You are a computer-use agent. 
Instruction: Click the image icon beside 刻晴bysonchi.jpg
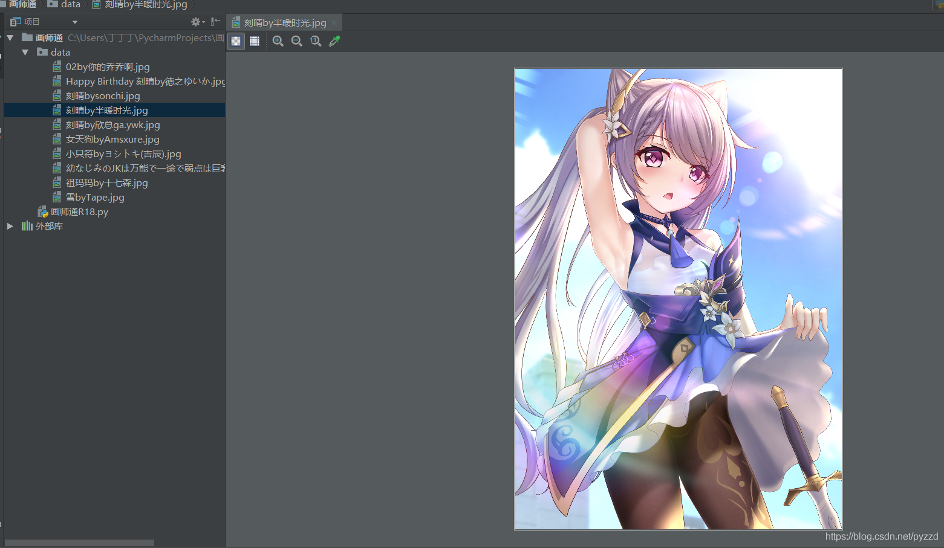57,95
